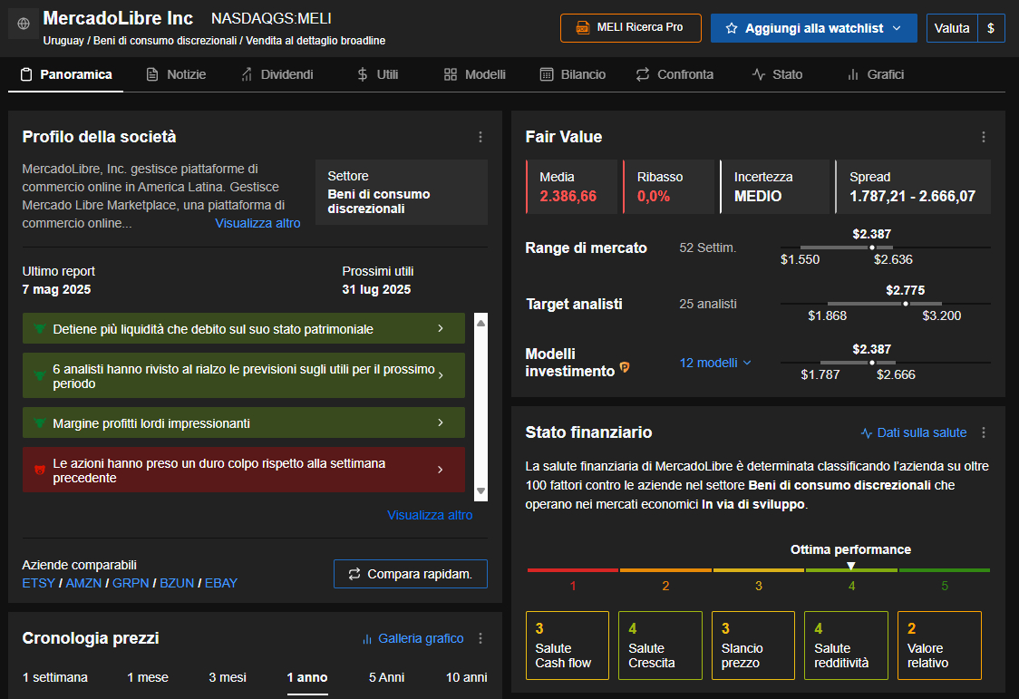This screenshot has width=1019, height=699.
Task: Open the ETSY comparable company link
Action: tap(38, 583)
